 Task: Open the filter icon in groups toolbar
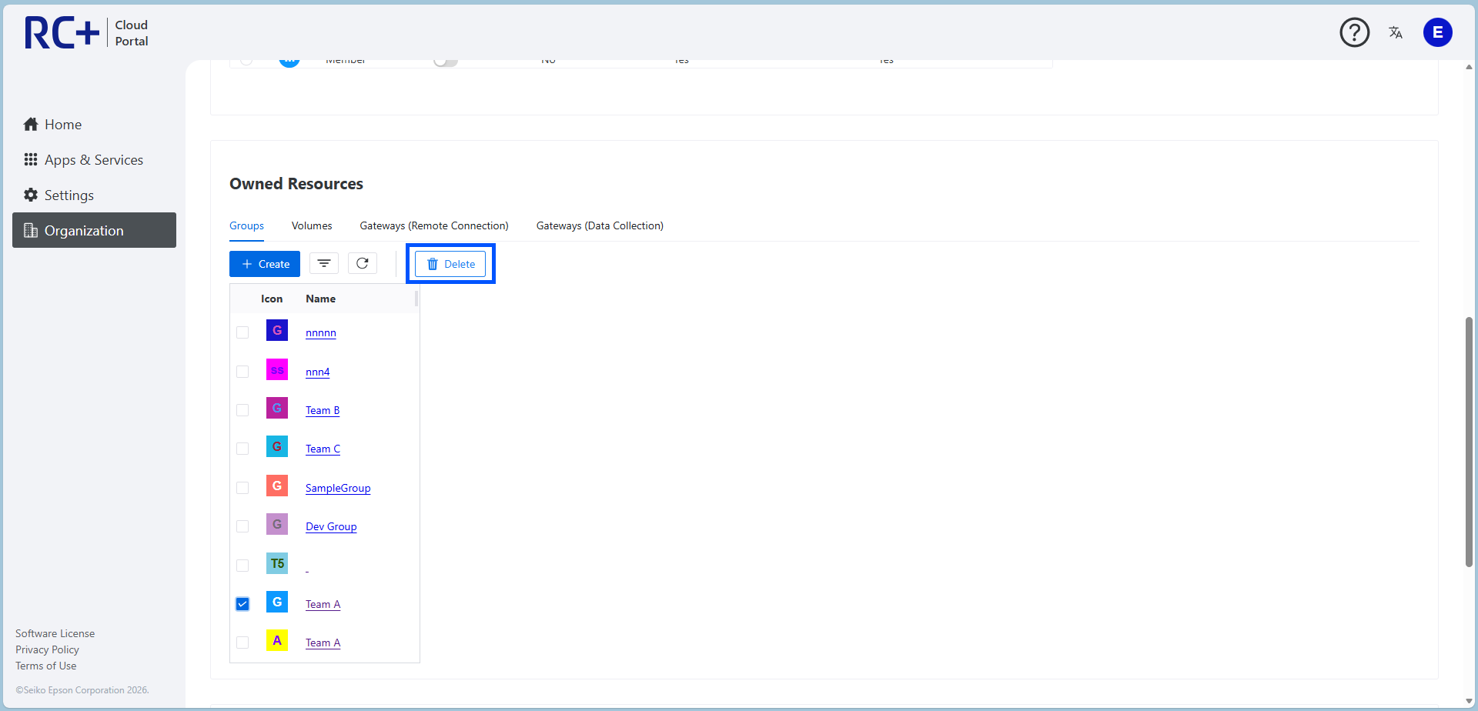324,264
